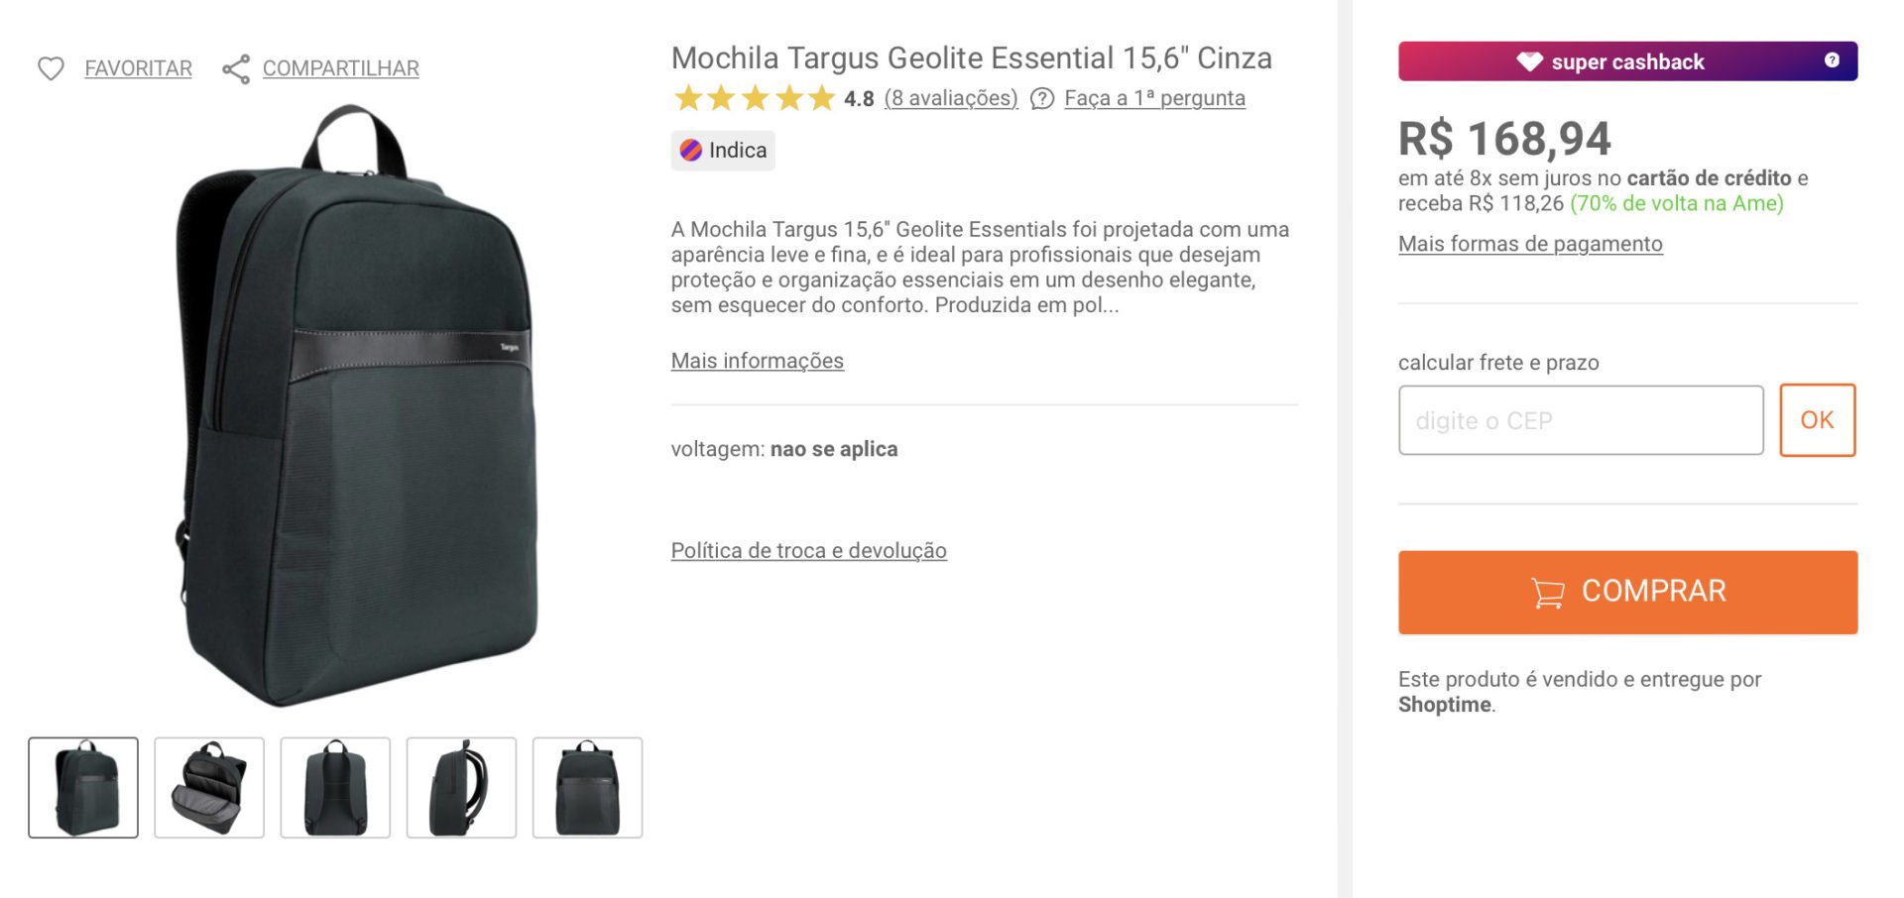Select the back straps view thumbnail

[x=335, y=788]
